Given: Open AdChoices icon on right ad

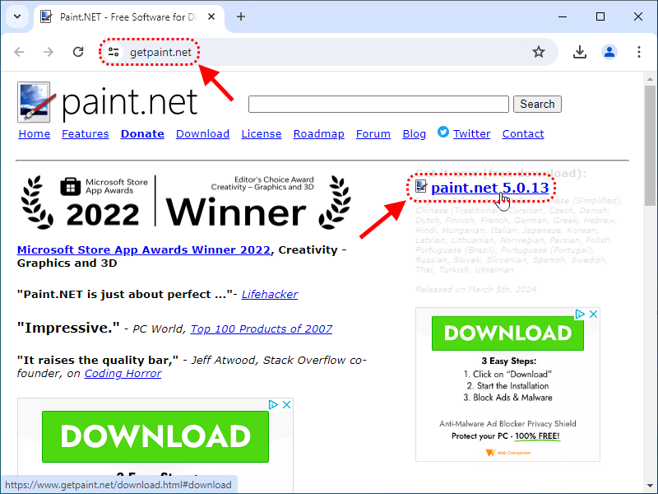Looking at the screenshot, I should [580, 315].
